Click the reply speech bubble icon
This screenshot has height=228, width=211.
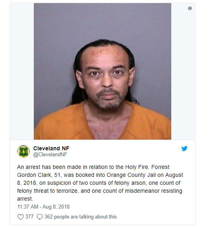click(39, 217)
